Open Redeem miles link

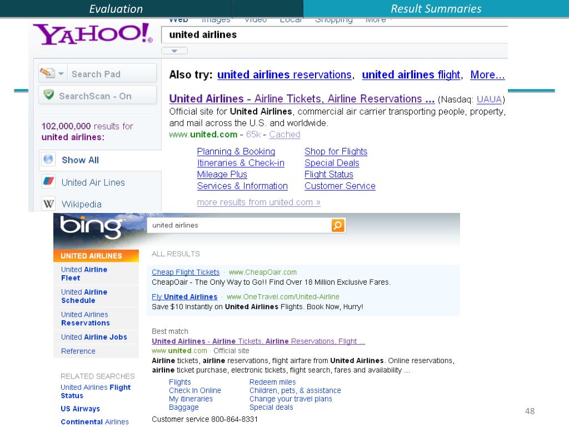coord(272,382)
